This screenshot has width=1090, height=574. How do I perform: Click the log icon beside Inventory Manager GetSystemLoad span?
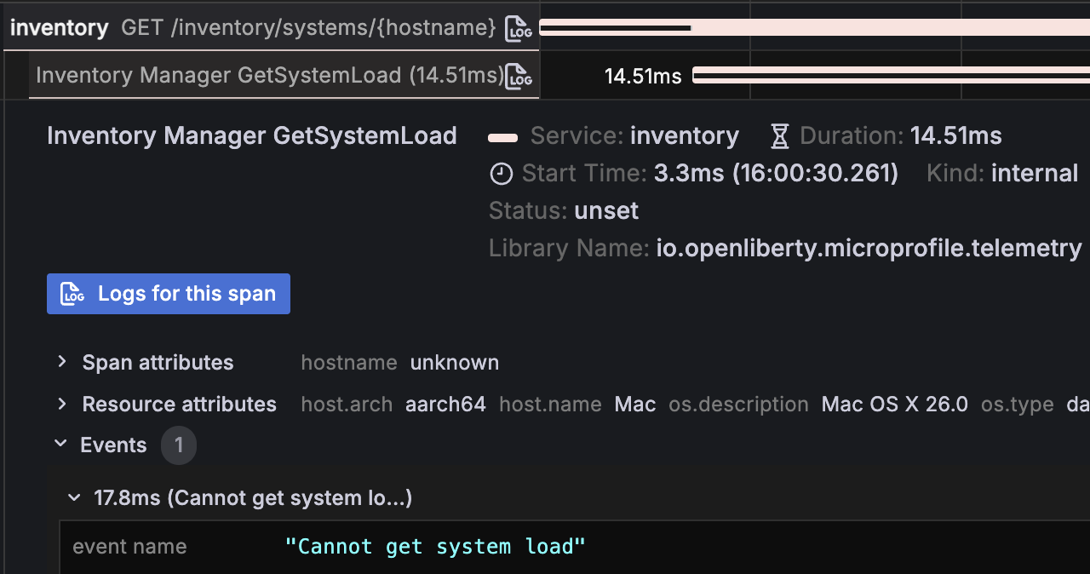coord(521,76)
